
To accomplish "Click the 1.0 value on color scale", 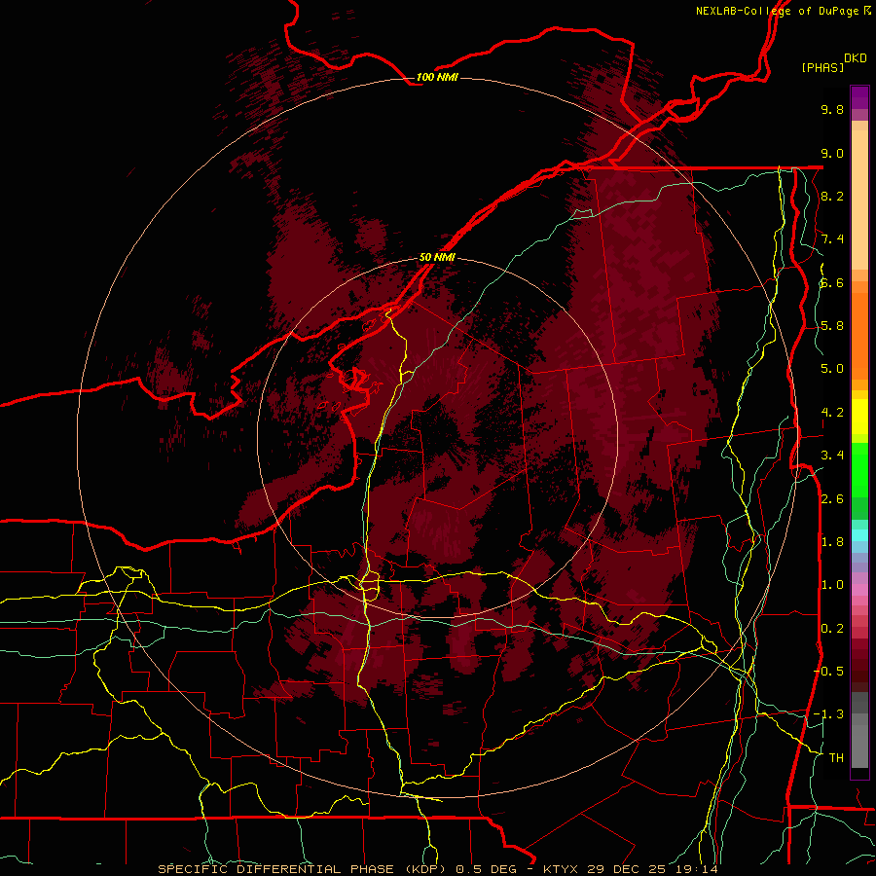I will point(832,585).
